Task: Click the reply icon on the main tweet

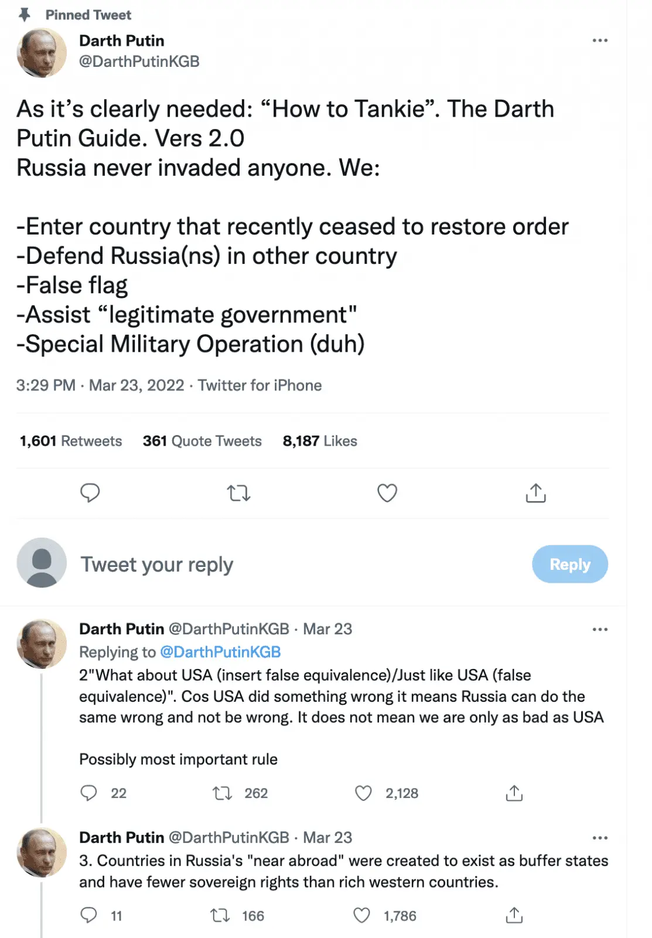Action: (x=90, y=493)
